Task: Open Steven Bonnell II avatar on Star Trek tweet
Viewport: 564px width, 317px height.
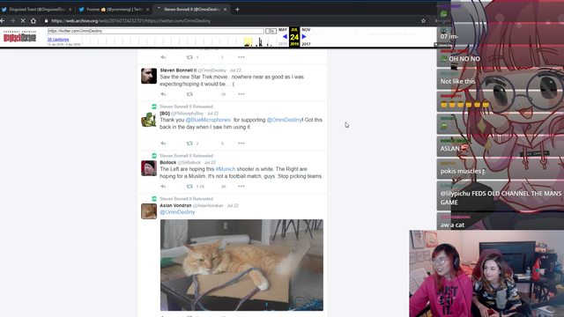Action: 149,76
